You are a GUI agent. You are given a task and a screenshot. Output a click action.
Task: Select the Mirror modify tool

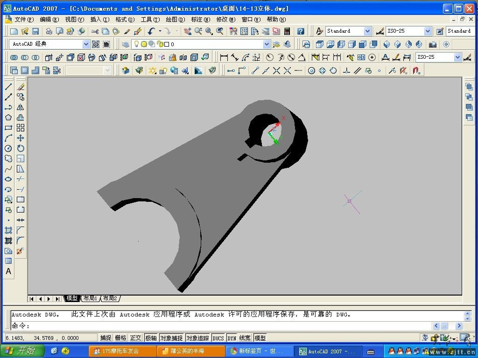21,107
